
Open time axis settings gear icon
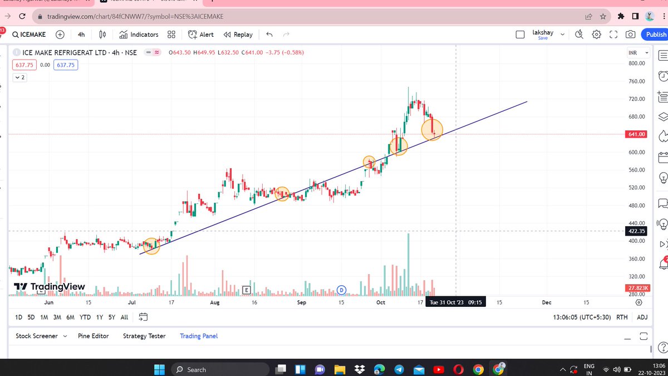coord(638,302)
